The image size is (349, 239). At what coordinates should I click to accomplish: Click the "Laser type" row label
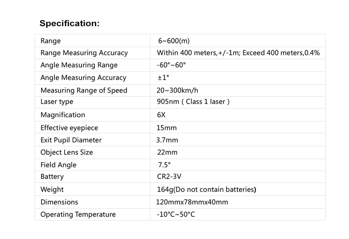point(57,102)
